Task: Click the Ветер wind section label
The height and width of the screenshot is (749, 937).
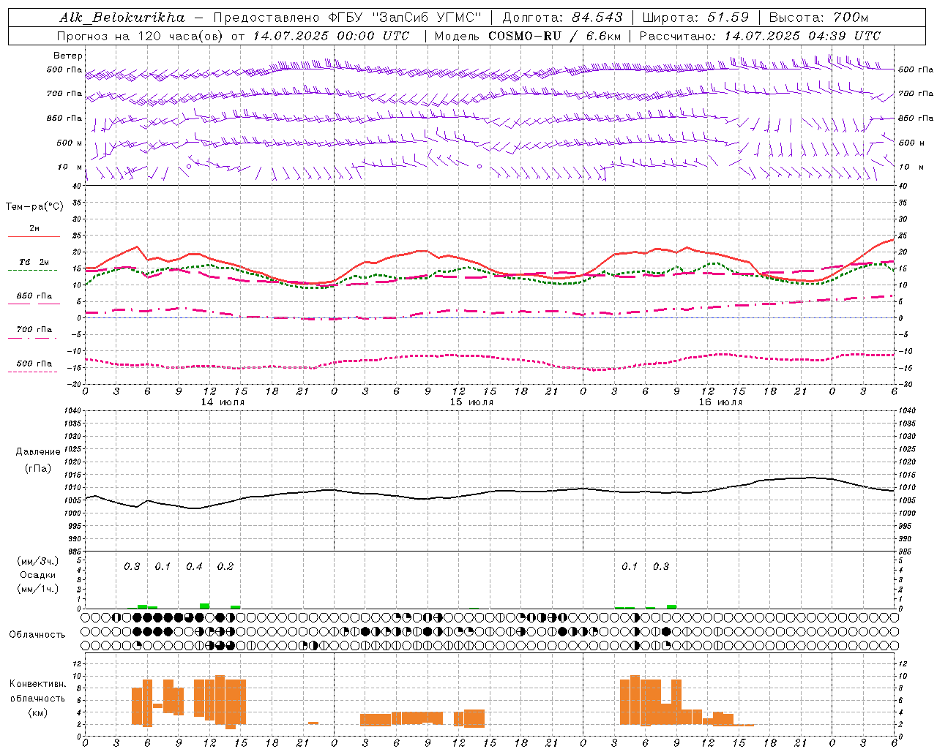Action: click(67, 56)
